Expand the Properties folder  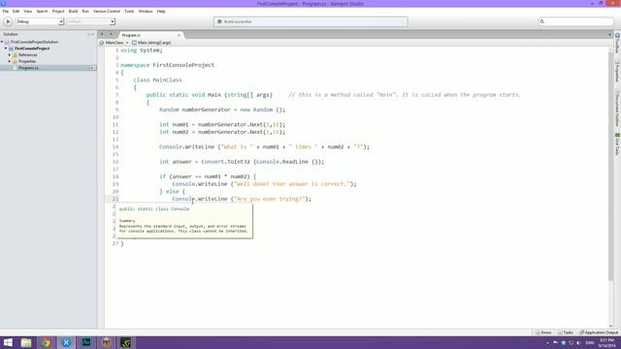point(10,61)
